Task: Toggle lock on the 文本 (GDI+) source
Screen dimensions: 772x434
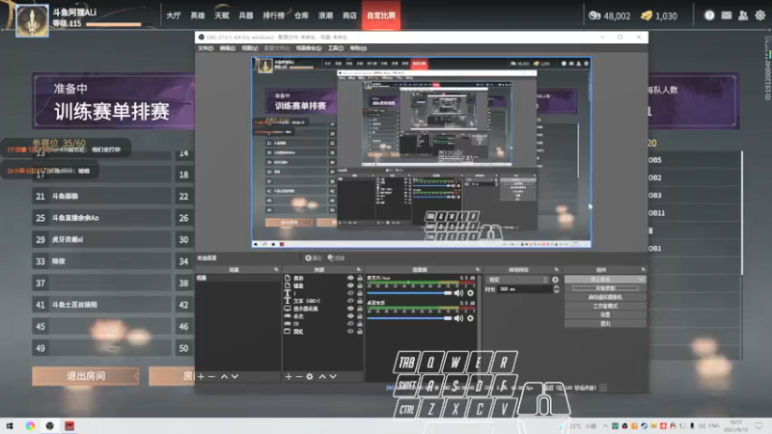Action: coord(359,301)
